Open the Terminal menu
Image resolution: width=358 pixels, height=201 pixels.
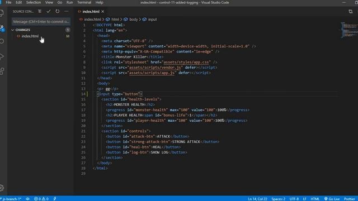tap(84, 2)
